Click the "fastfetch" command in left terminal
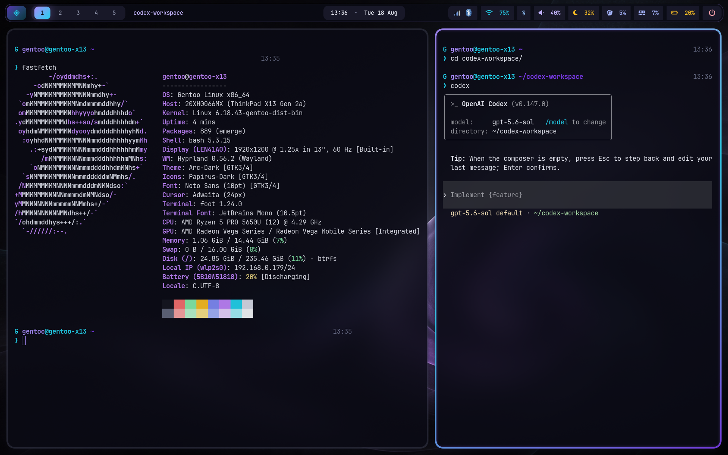728x455 pixels. pos(39,67)
